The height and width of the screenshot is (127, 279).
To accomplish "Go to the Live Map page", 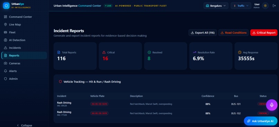I will tap(24, 25).
